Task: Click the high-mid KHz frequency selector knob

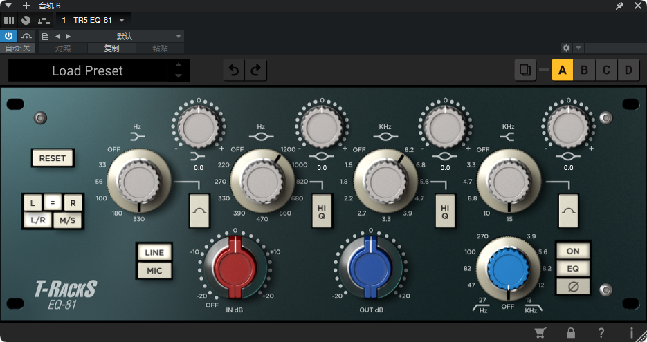Action: (x=386, y=181)
